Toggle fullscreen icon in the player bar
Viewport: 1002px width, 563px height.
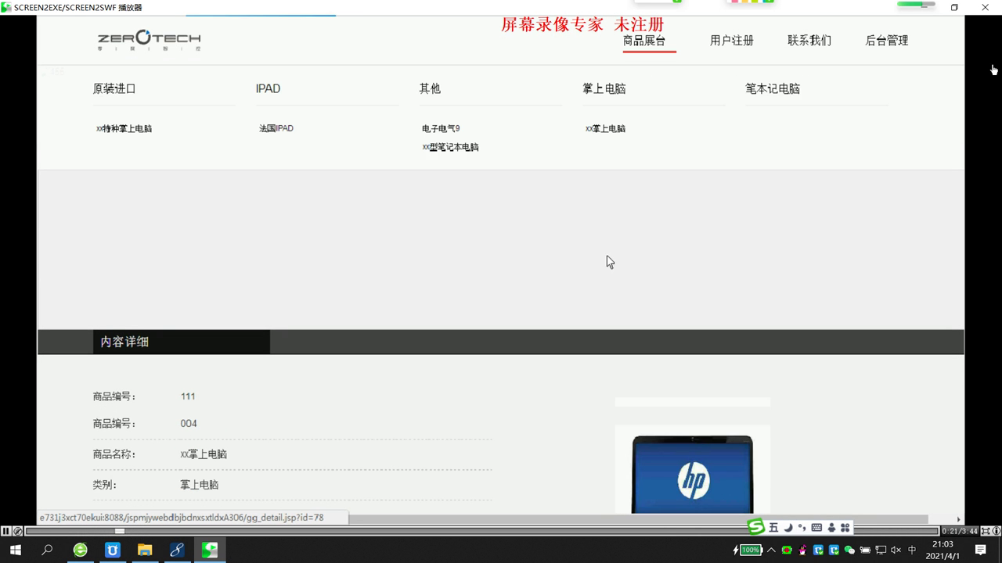tap(986, 531)
